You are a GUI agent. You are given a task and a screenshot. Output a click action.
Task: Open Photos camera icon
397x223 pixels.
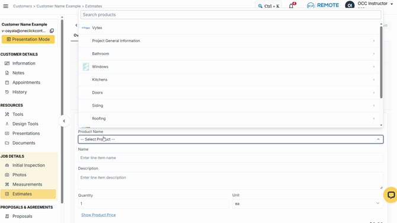(7, 175)
